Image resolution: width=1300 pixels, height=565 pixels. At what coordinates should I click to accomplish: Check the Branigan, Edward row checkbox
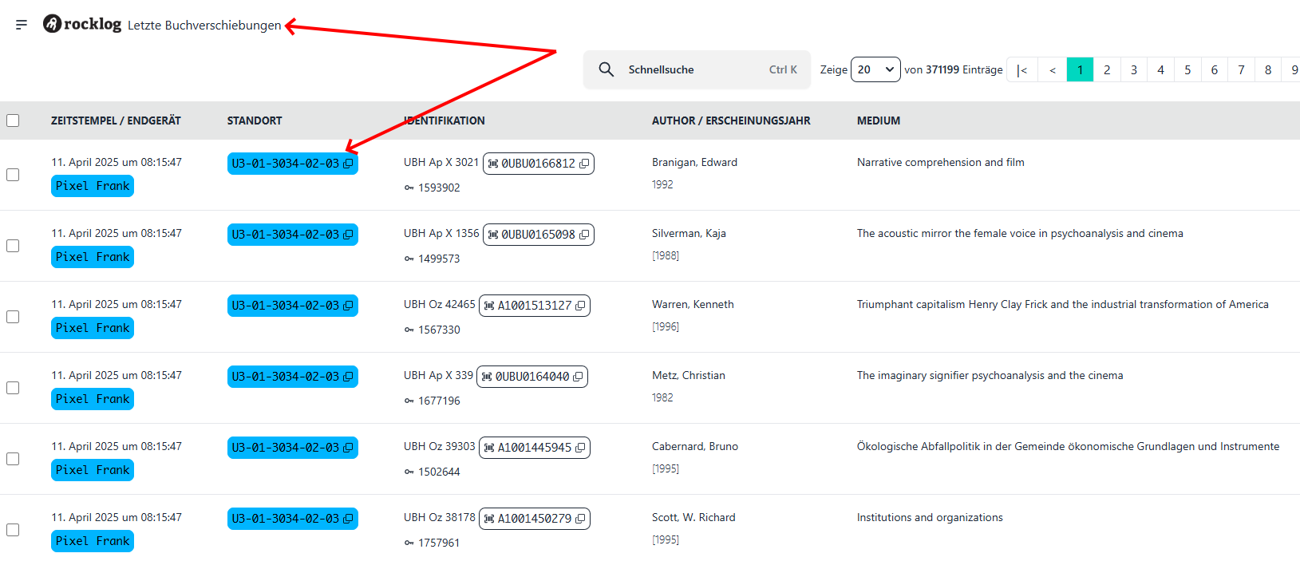13,175
